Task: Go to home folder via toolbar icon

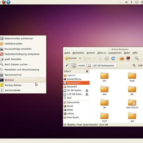Action: click(x=122, y=58)
